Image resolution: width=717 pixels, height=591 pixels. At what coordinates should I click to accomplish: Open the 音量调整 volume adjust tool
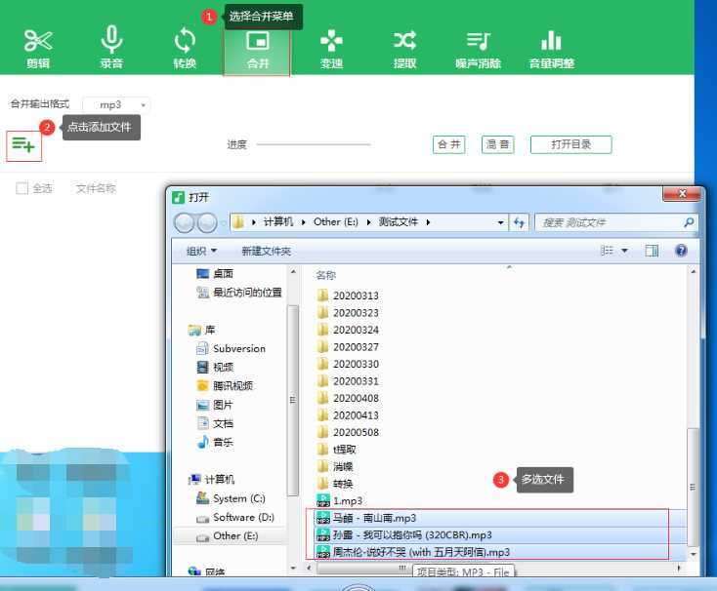551,47
